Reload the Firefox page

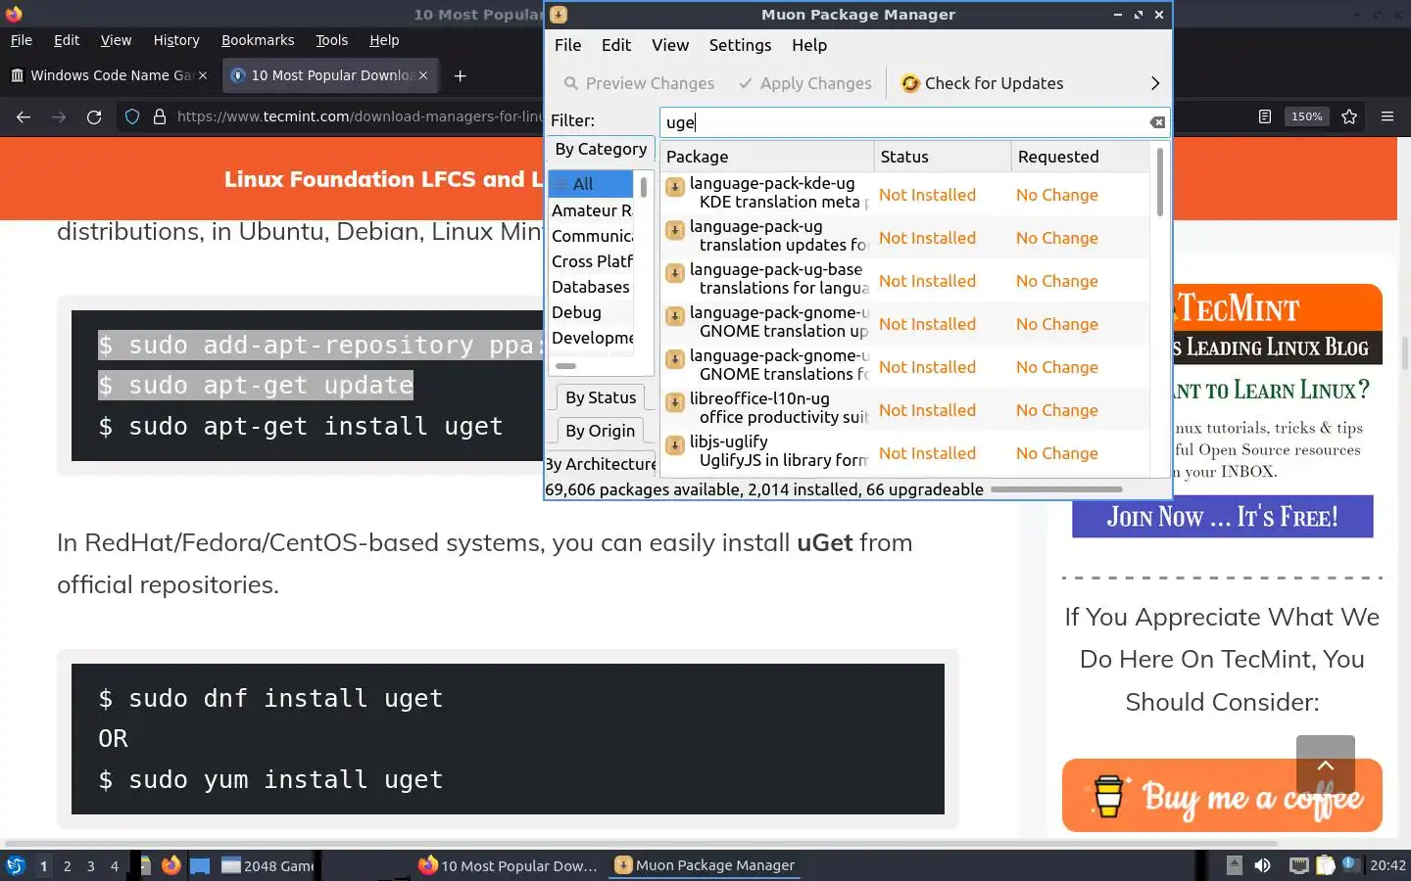point(94,116)
